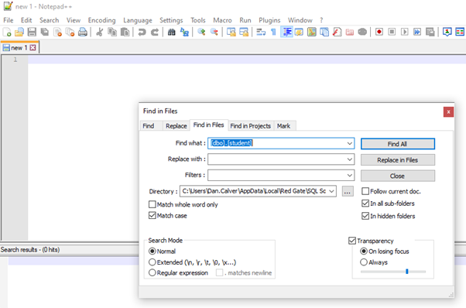Expand the Find what history dropdown

click(x=350, y=143)
